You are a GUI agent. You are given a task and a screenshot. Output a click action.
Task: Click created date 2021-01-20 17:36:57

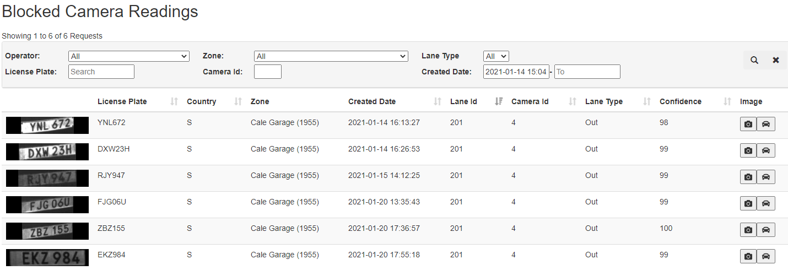click(384, 228)
